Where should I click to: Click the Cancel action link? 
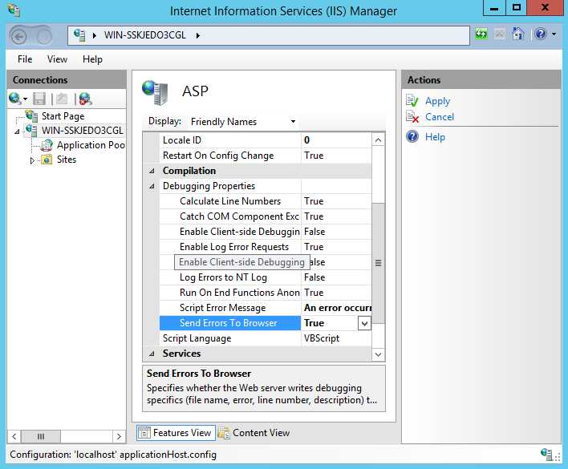pos(440,116)
